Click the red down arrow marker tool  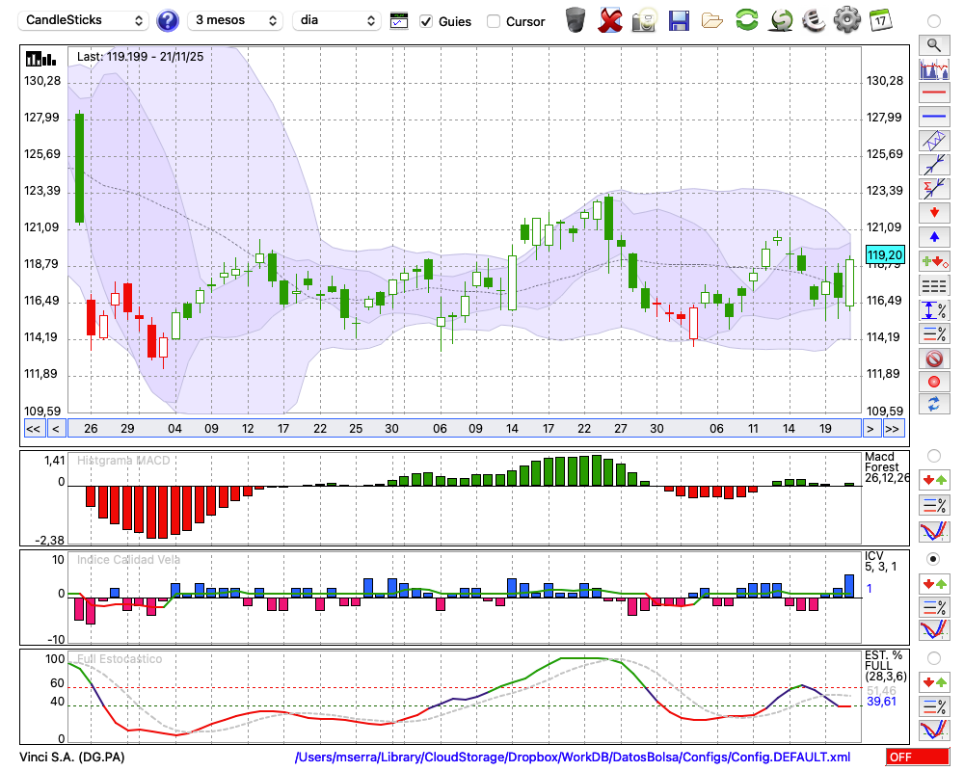tap(934, 213)
